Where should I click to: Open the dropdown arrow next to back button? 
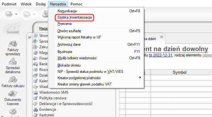16,14
